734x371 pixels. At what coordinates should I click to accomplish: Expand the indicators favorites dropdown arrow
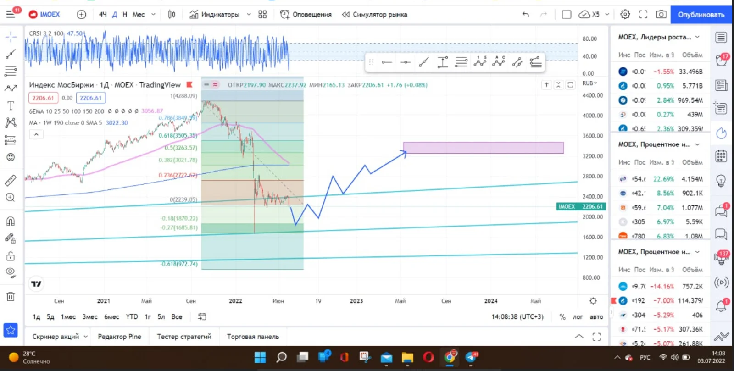249,14
